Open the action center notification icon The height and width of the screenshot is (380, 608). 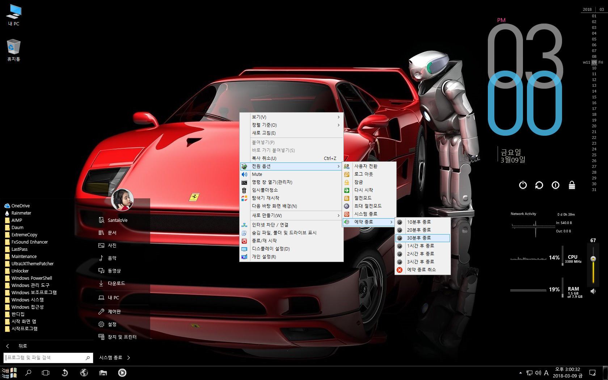pyautogui.click(x=592, y=373)
